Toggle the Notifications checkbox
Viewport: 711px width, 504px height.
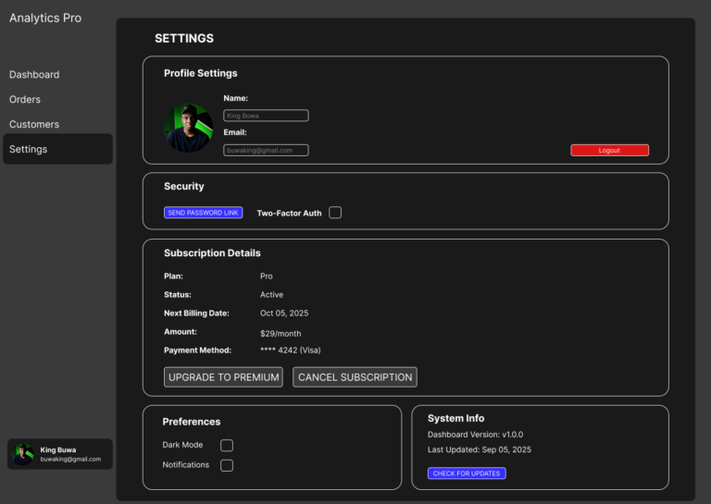click(227, 465)
